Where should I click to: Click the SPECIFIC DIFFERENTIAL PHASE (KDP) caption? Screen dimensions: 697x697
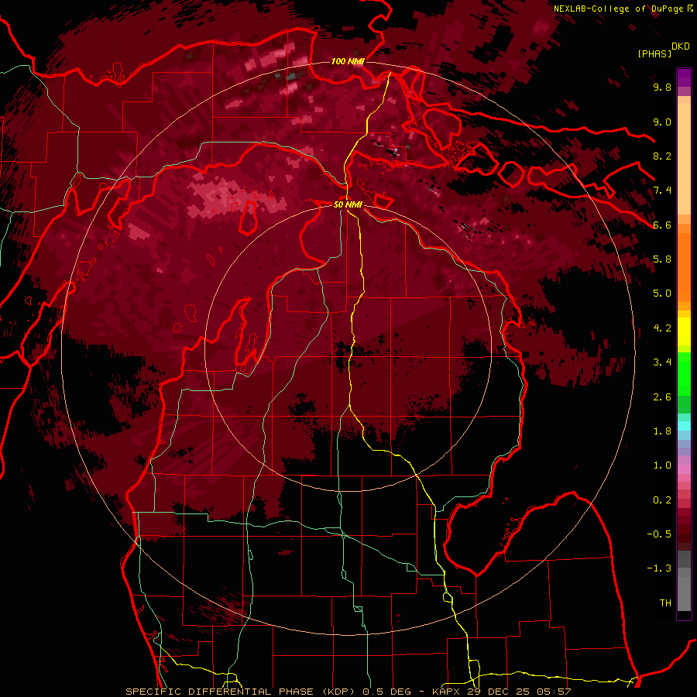pos(242,692)
